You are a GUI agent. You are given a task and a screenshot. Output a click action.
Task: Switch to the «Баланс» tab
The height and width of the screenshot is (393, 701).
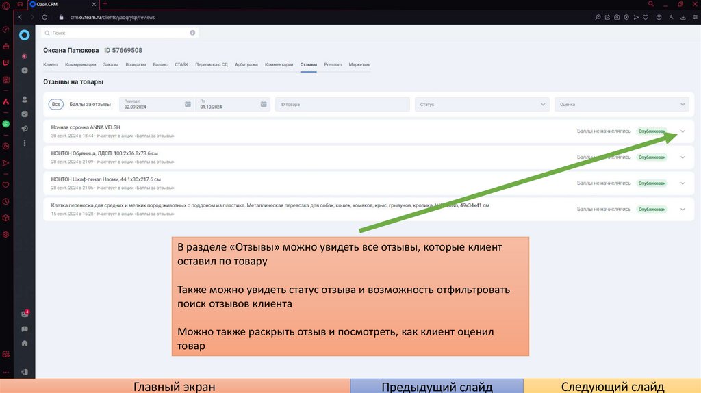click(160, 65)
